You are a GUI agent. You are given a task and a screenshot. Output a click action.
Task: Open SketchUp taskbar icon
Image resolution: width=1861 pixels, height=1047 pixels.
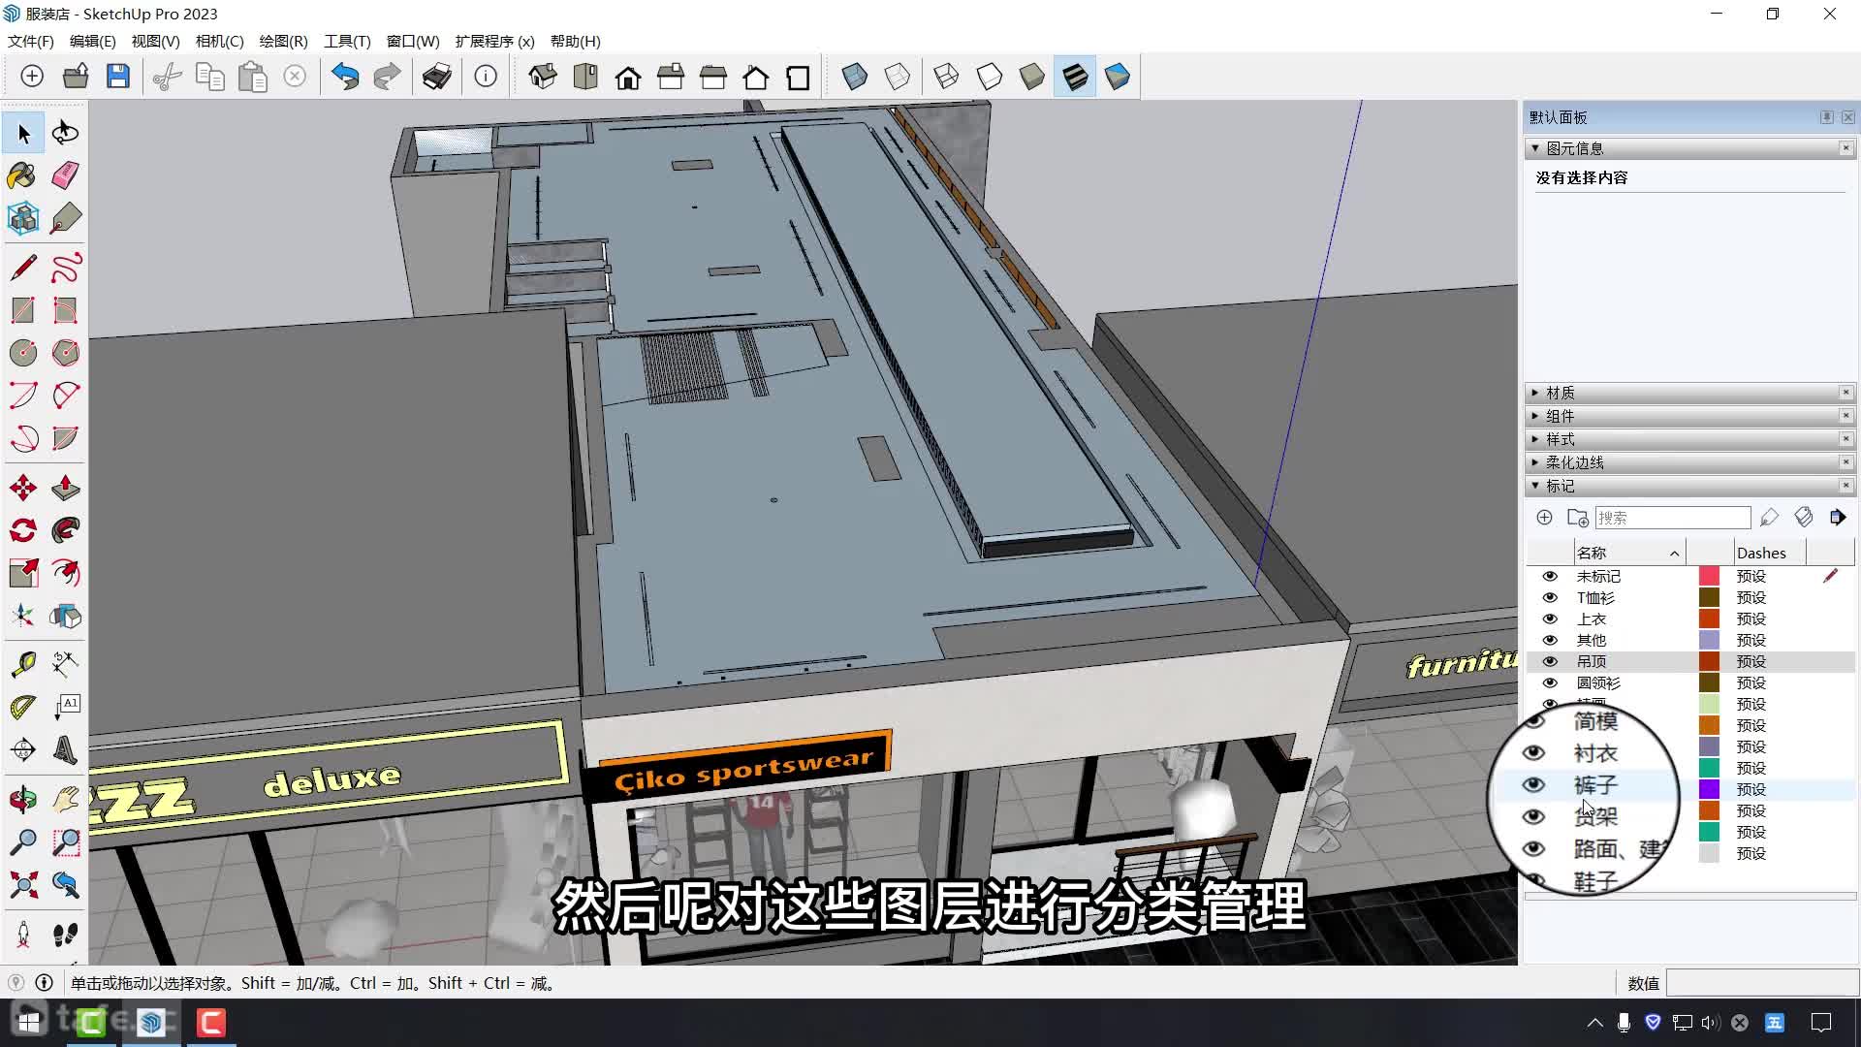pos(151,1023)
